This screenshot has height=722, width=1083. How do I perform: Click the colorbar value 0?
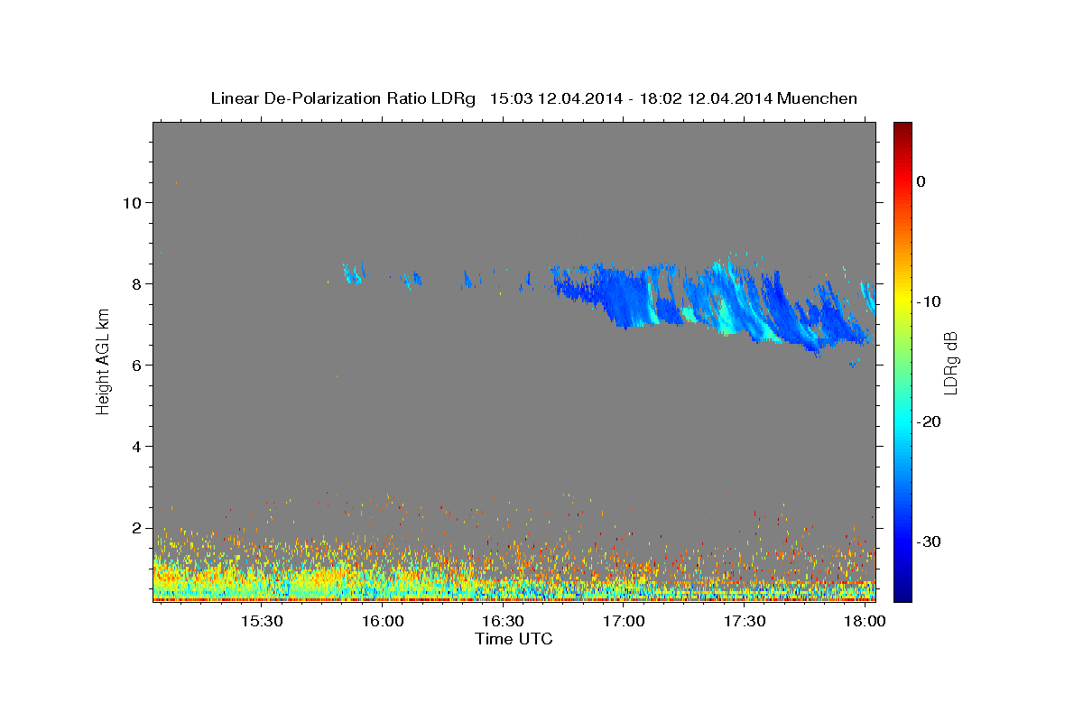click(921, 181)
